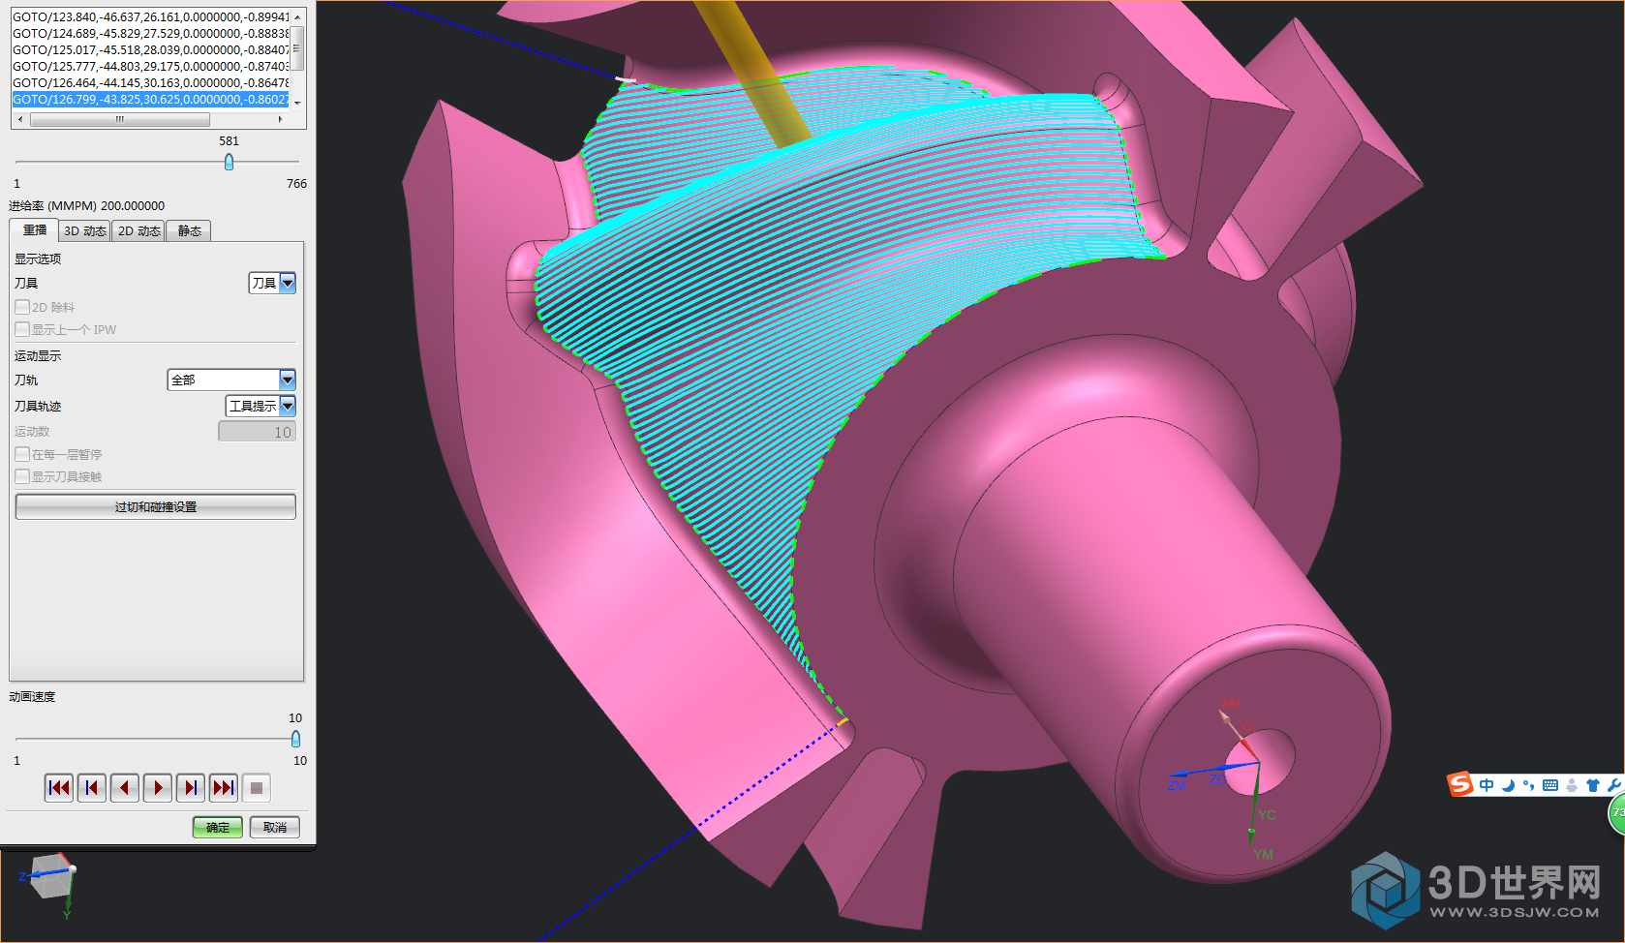The width and height of the screenshot is (1625, 943).
Task: Click the 动画速度 slider handle
Action: pyautogui.click(x=295, y=739)
